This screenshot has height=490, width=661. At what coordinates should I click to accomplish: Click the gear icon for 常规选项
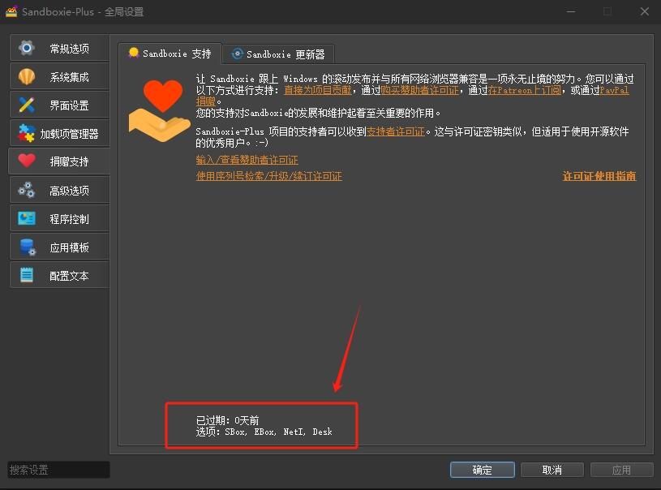pyautogui.click(x=27, y=48)
